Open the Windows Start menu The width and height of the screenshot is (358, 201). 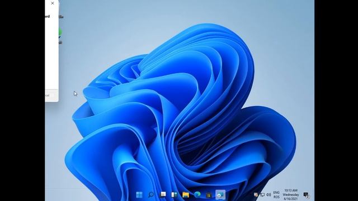(139, 195)
